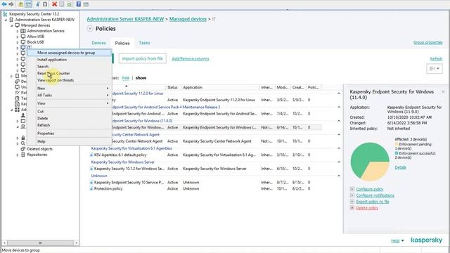Collapse the Kaspersky Security for Windows Server group
450x253 pixels.
pos(339,162)
